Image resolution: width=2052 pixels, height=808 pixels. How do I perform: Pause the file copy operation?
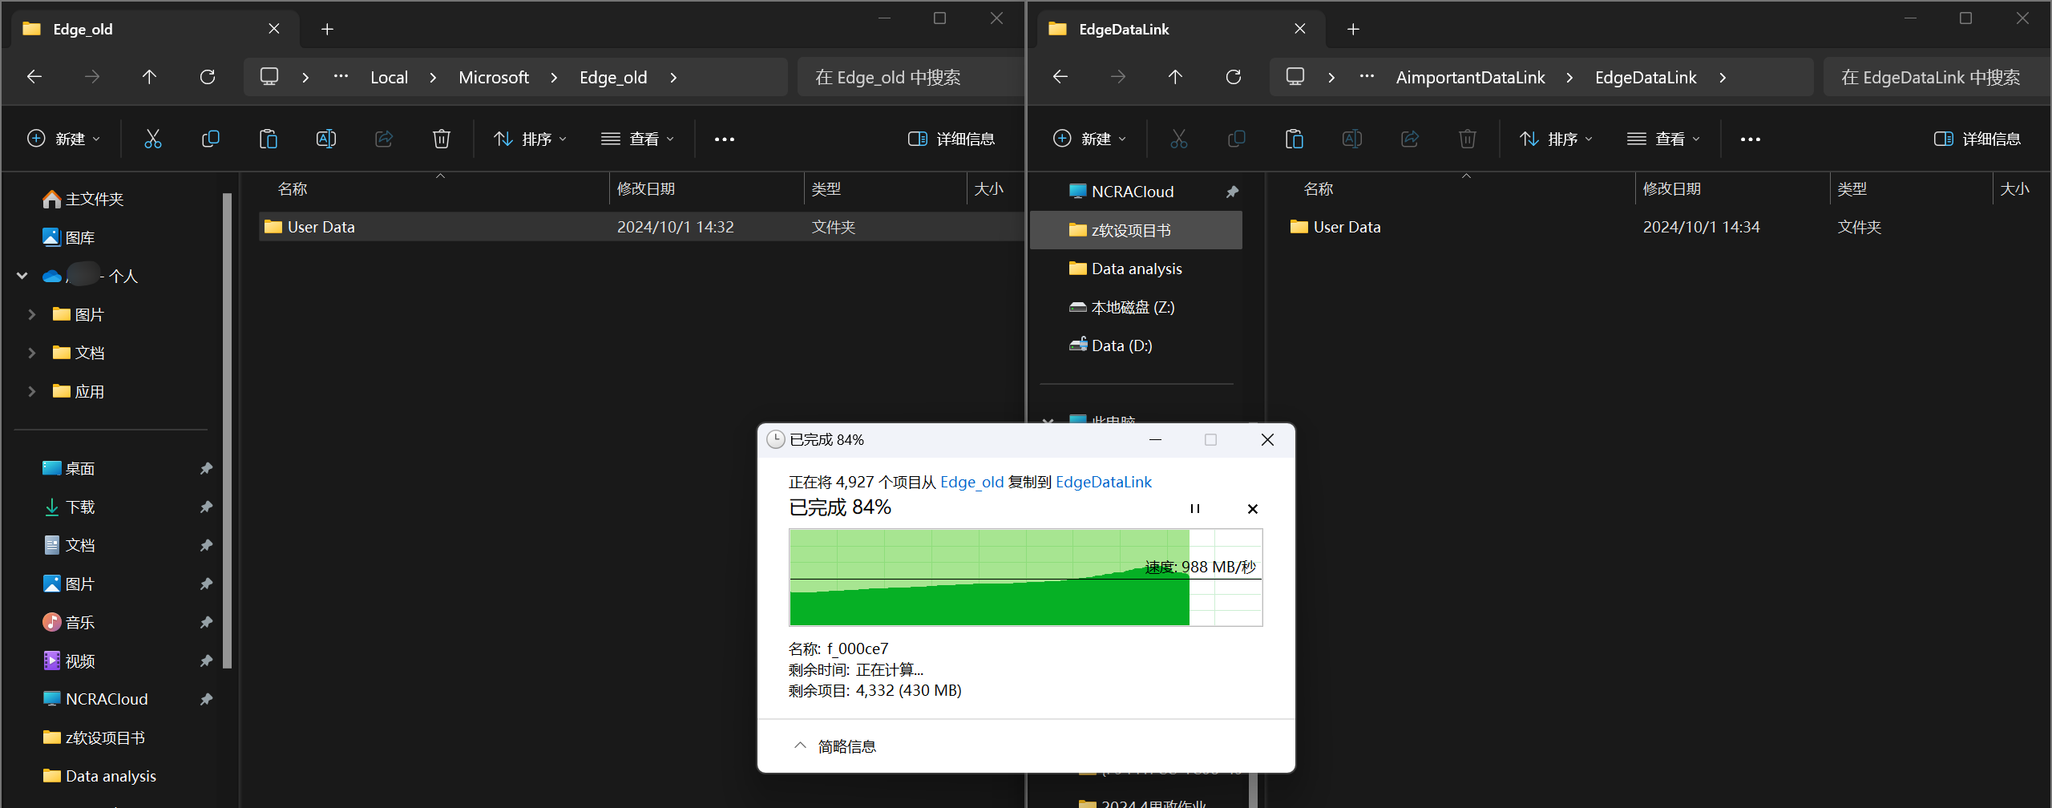click(1194, 509)
